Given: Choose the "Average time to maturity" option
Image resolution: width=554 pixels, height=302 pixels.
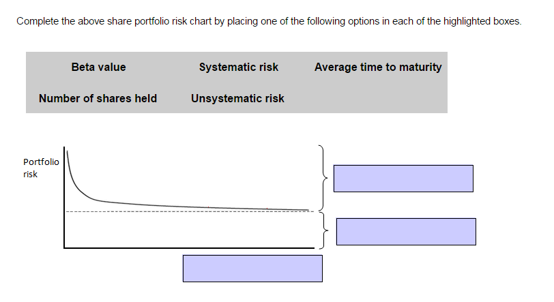Looking at the screenshot, I should pyautogui.click(x=378, y=67).
